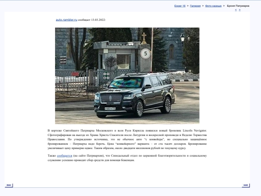Open the first breadcrumb link before Галерея

pyautogui.click(x=180, y=6)
